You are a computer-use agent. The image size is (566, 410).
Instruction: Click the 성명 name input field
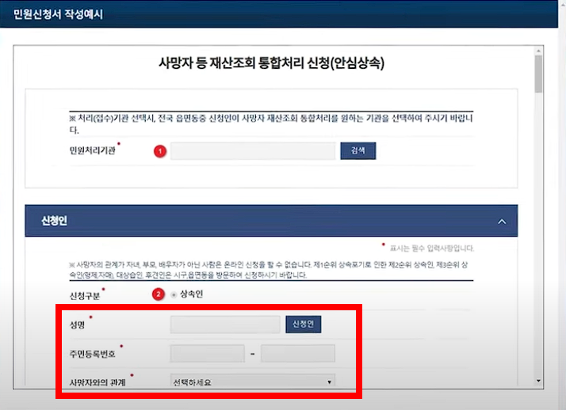(225, 325)
